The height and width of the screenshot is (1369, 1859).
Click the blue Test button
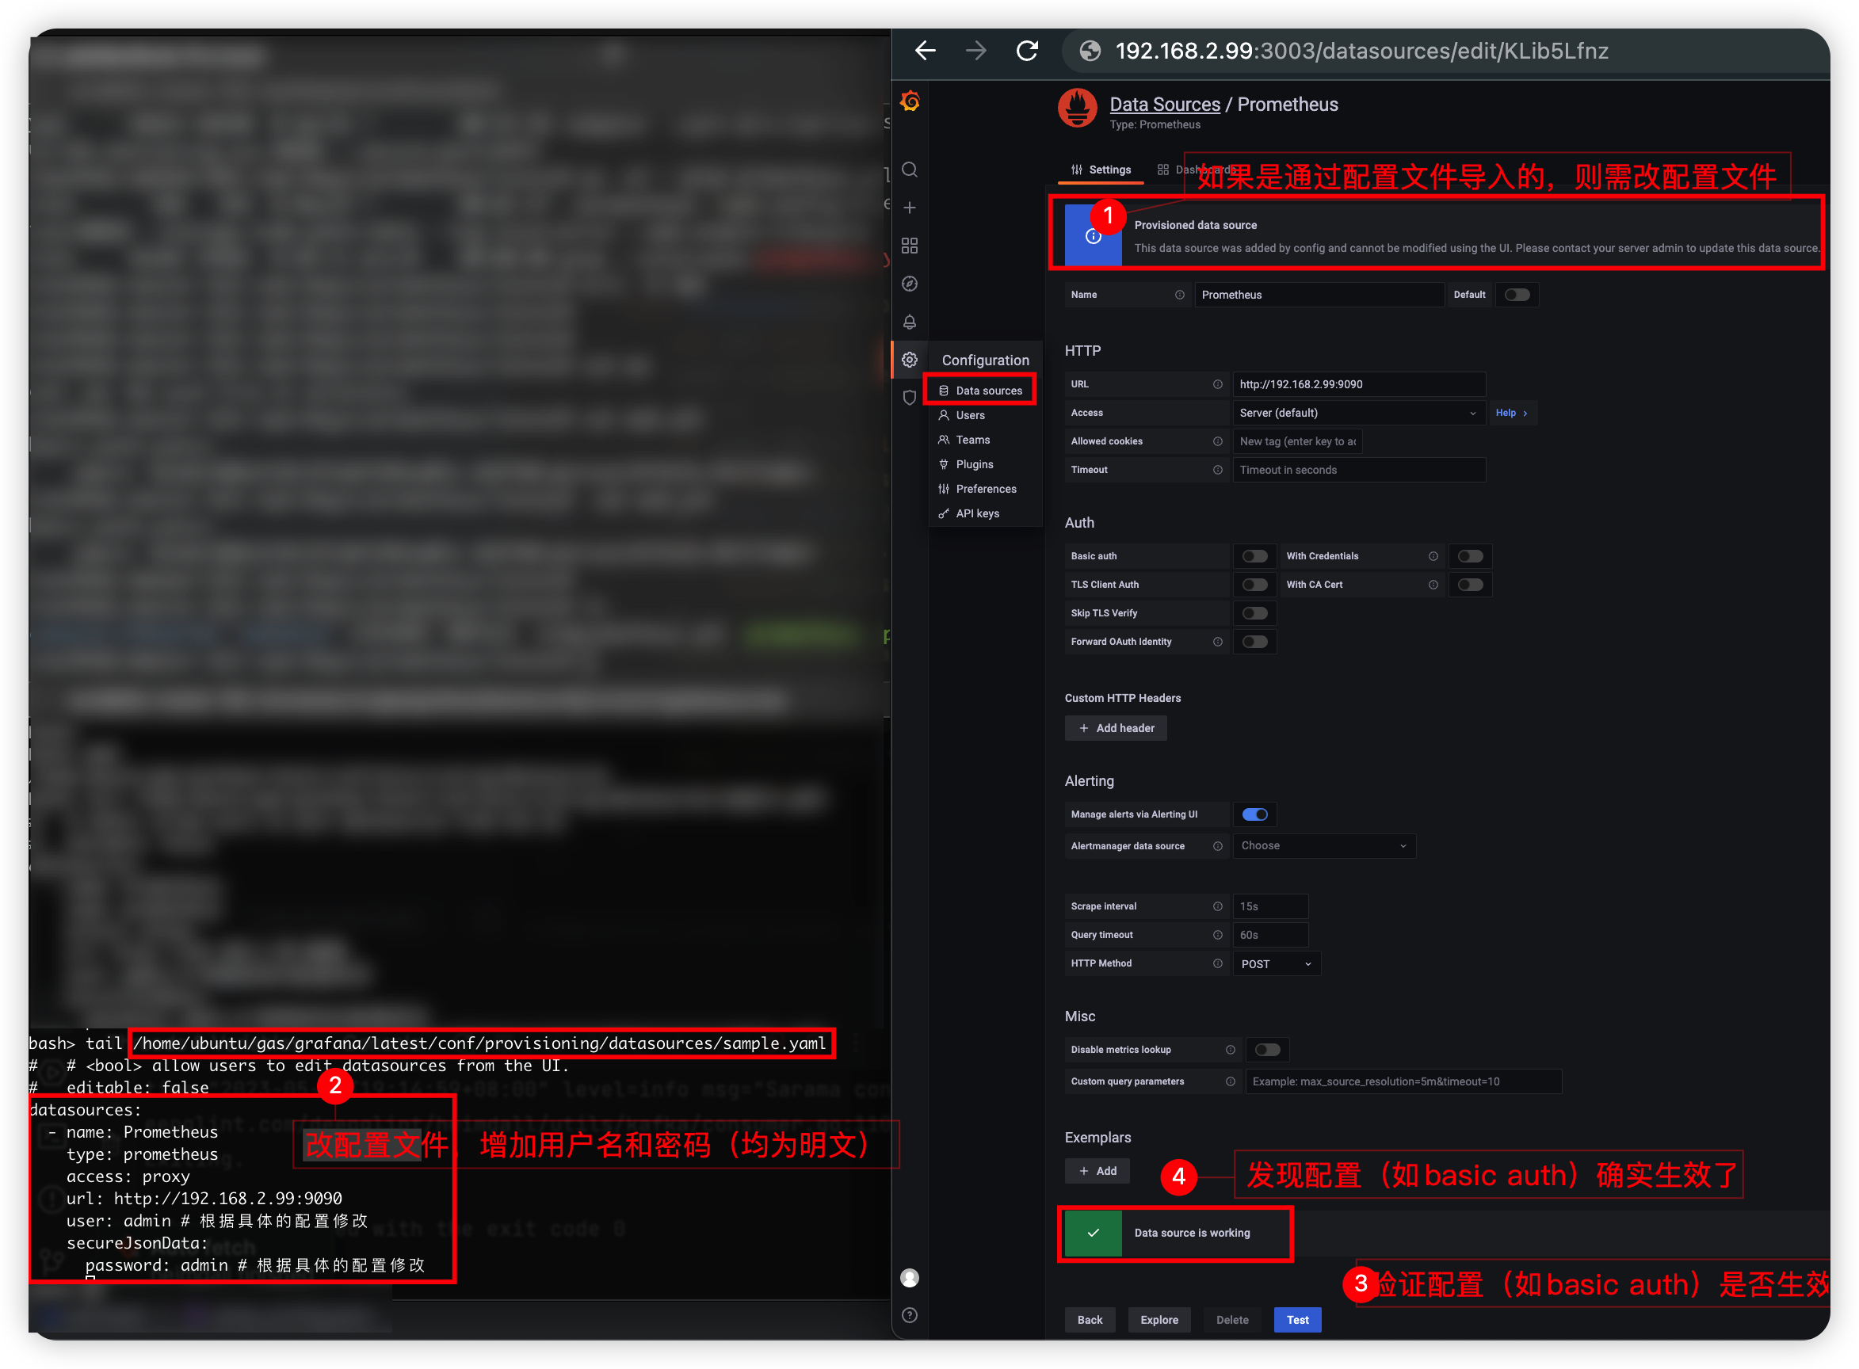click(x=1297, y=1320)
